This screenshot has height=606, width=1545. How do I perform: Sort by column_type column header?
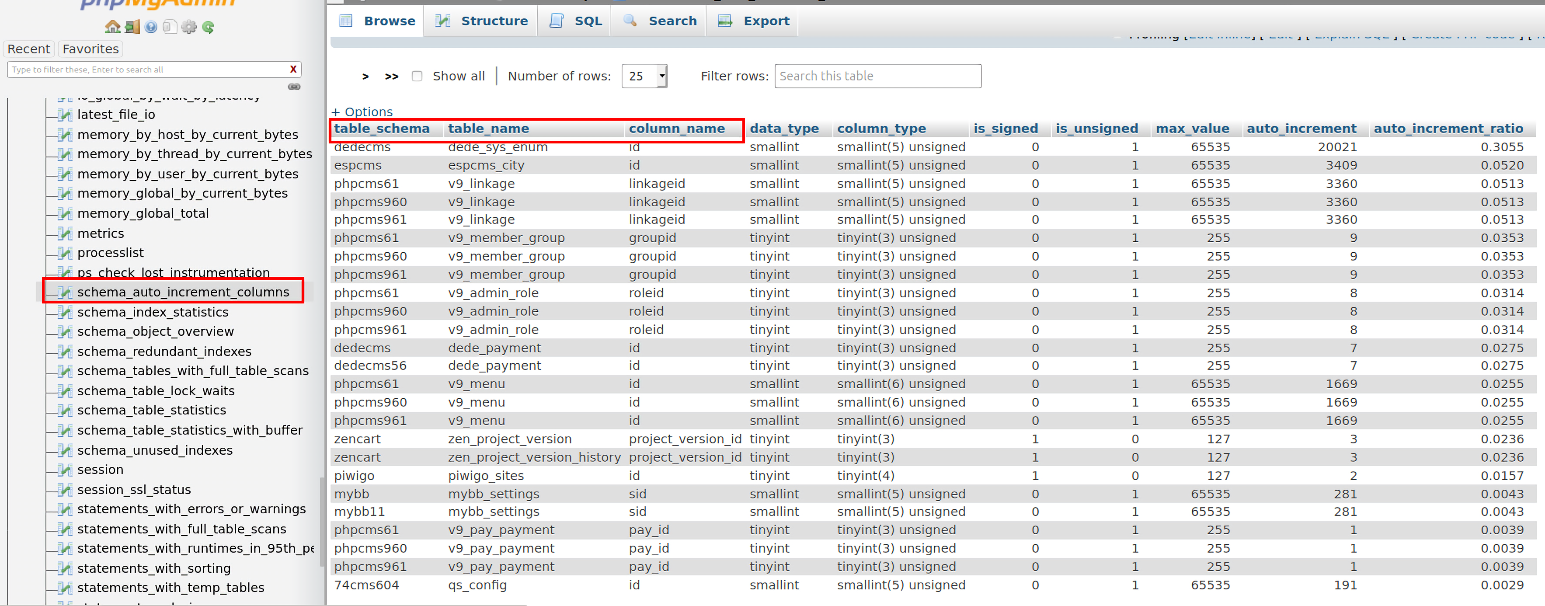point(881,129)
